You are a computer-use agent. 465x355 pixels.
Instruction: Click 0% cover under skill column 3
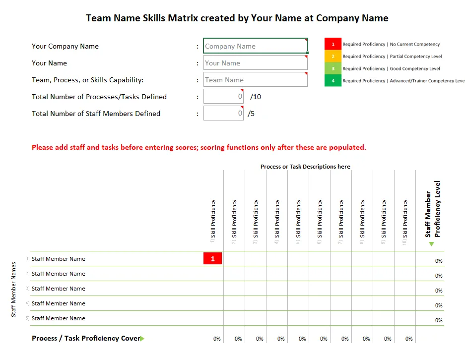coord(260,339)
